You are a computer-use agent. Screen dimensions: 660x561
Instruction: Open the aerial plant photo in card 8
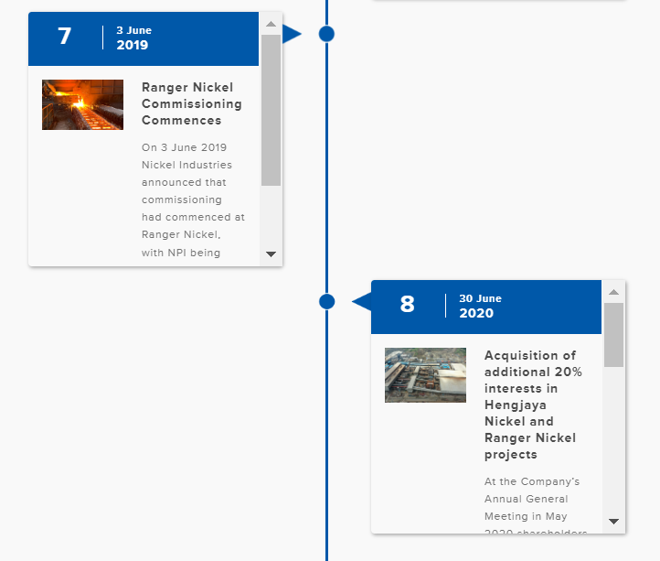coord(425,375)
